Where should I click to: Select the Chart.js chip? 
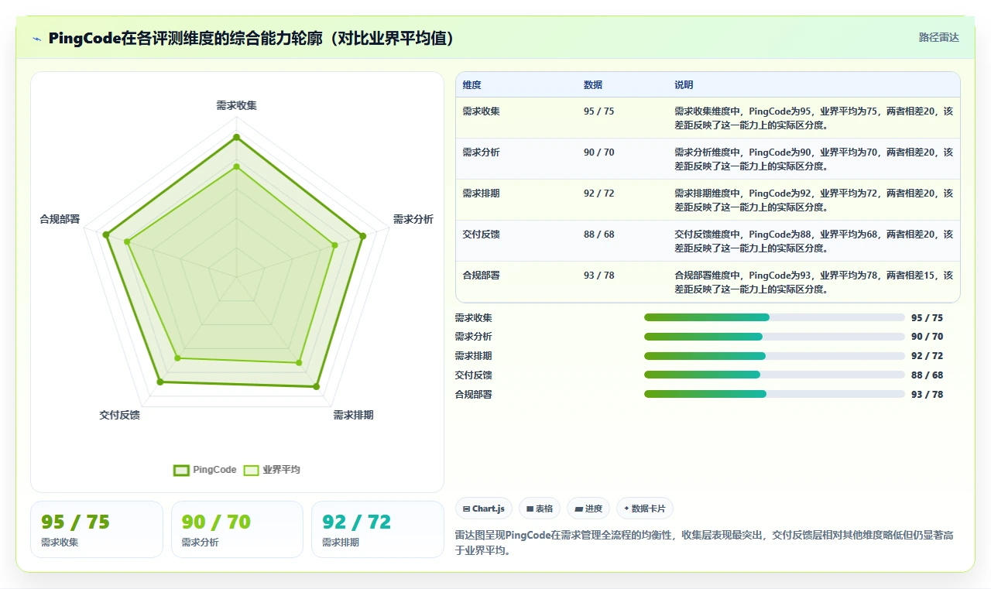pos(484,509)
